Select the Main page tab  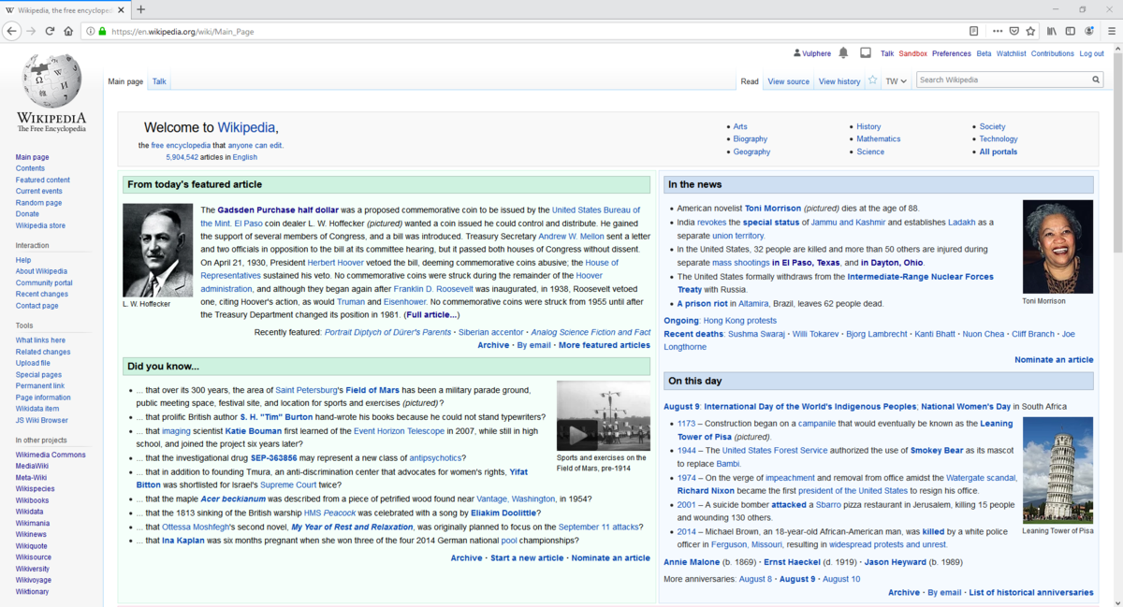pos(125,81)
